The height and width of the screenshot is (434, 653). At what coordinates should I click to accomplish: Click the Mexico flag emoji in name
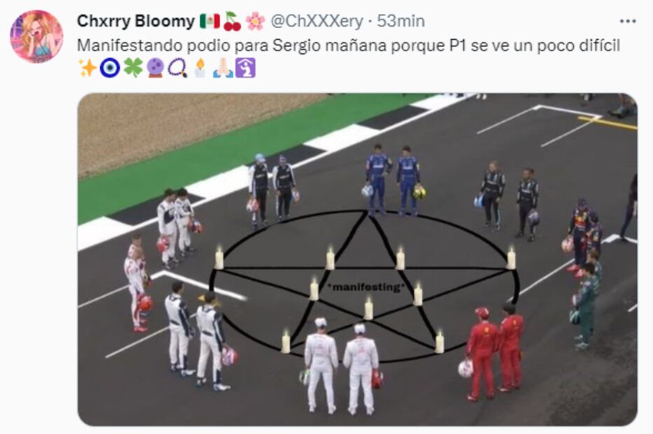[210, 21]
